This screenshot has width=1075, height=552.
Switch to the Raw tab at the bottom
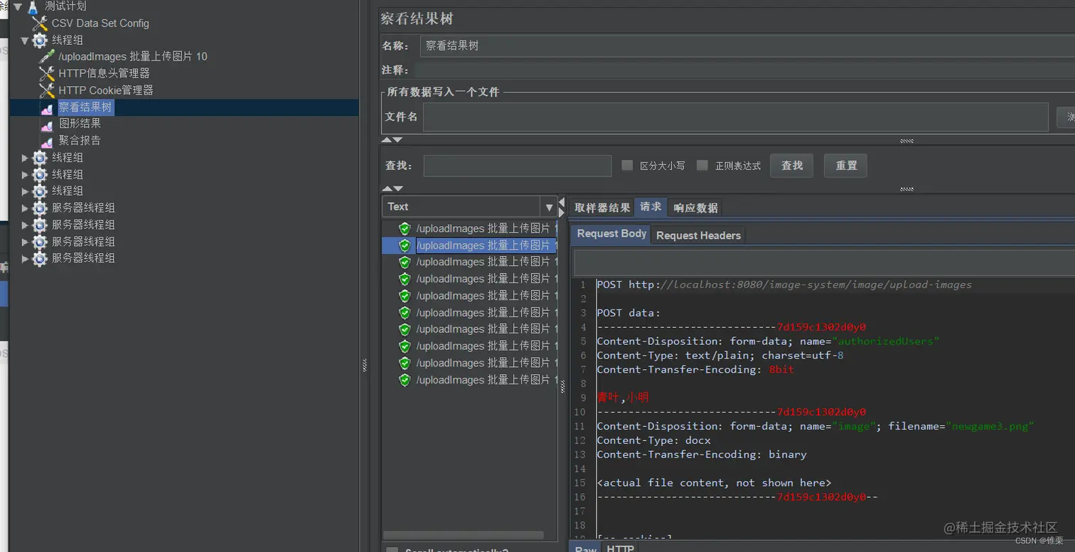586,548
